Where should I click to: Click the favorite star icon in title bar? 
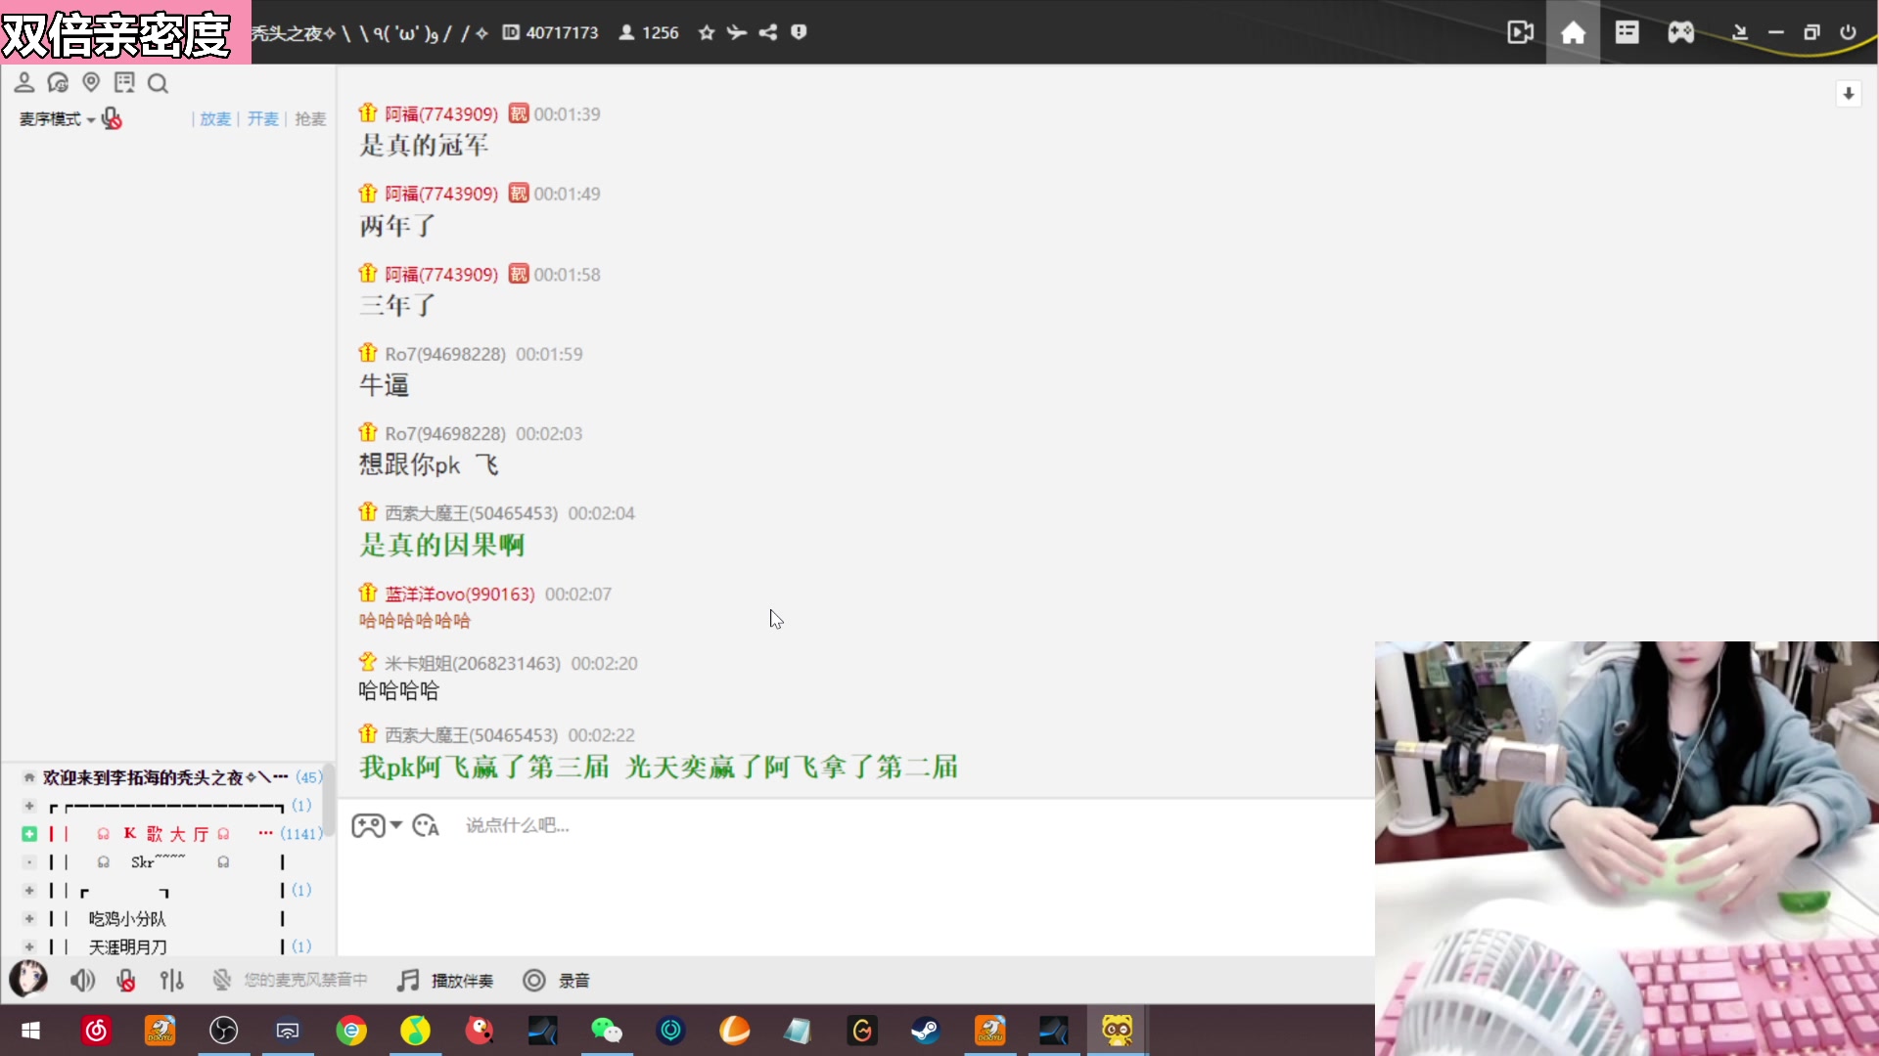(x=707, y=32)
